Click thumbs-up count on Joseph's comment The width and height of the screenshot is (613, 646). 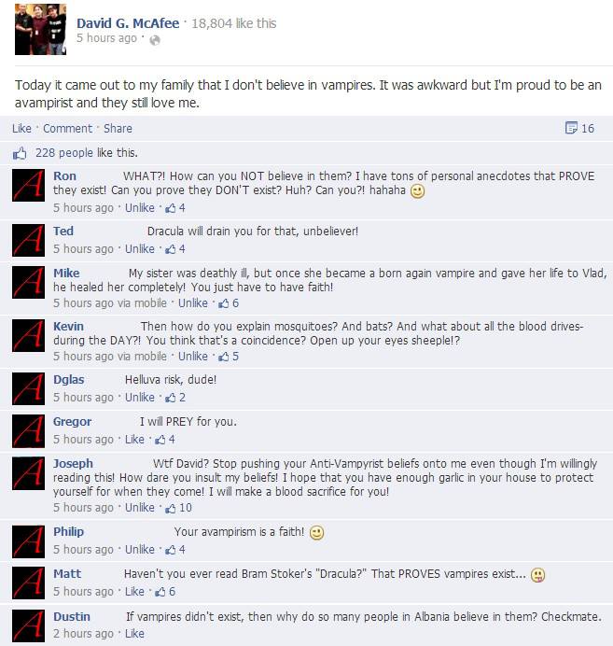pyautogui.click(x=178, y=508)
